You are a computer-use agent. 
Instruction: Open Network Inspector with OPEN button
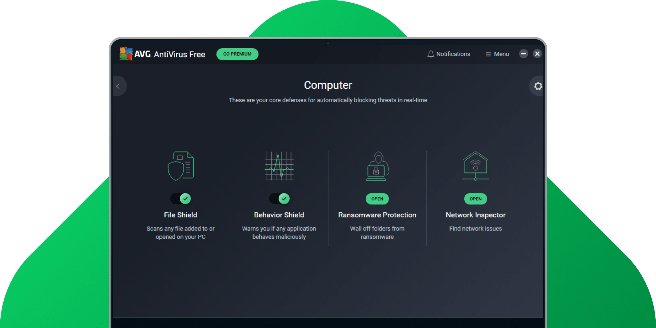pyautogui.click(x=475, y=199)
